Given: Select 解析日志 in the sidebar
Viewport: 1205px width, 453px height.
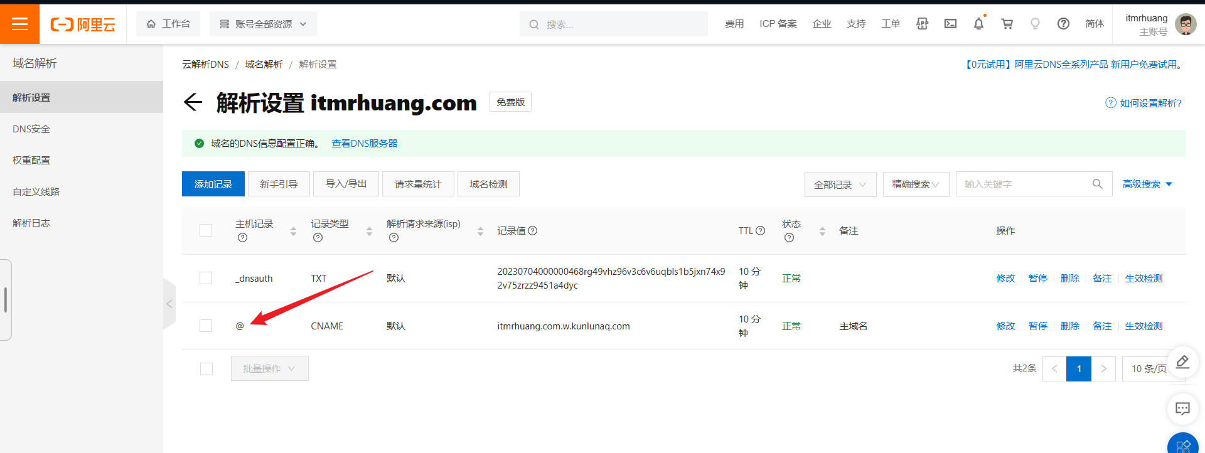Looking at the screenshot, I should point(82,223).
